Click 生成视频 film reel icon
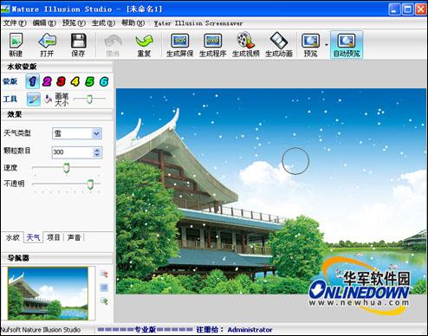This screenshot has height=336, width=428. [x=245, y=45]
